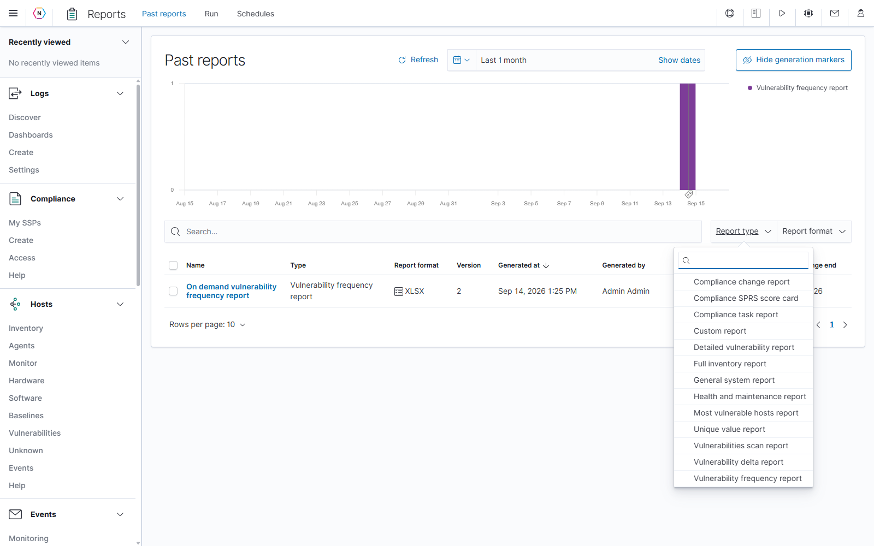
Task: Click the purple bar in the chart
Action: point(688,136)
